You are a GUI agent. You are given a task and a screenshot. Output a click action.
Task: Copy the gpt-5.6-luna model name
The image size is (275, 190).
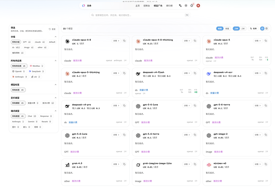[x=124, y=135]
